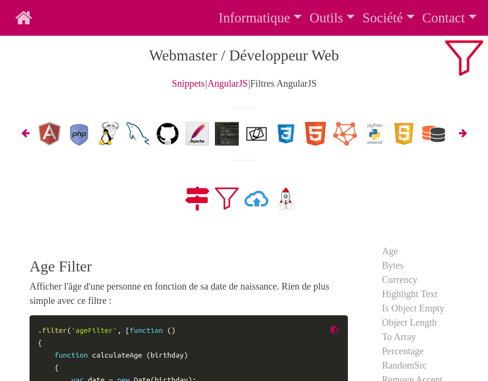Image resolution: width=488 pixels, height=381 pixels.
Task: Click the Python powered badge
Action: coord(375,133)
